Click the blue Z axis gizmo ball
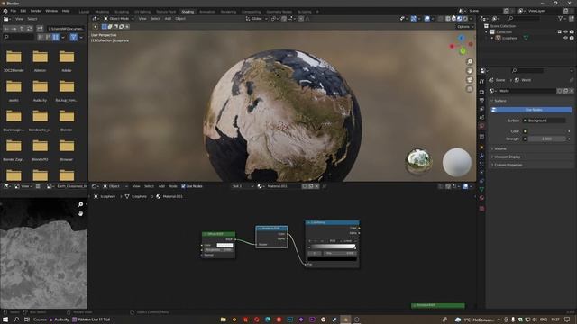 point(461,38)
